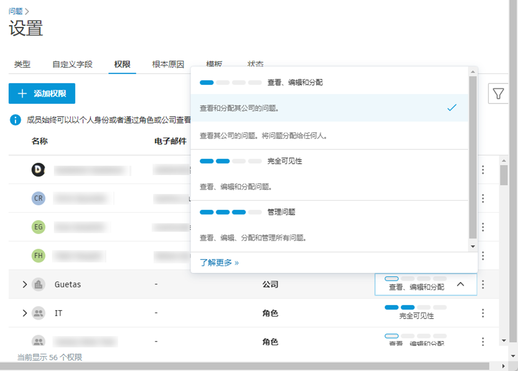
Task: Click the Guetas company building icon
Action: (38, 284)
